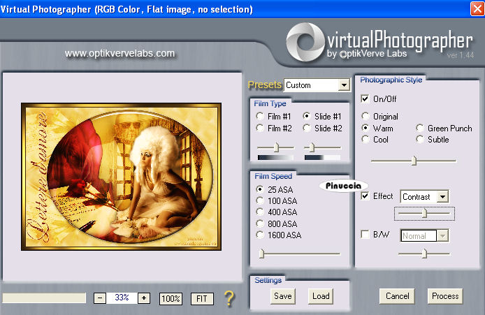
Task: Select Film #1 radio button
Action: pyautogui.click(x=260, y=116)
